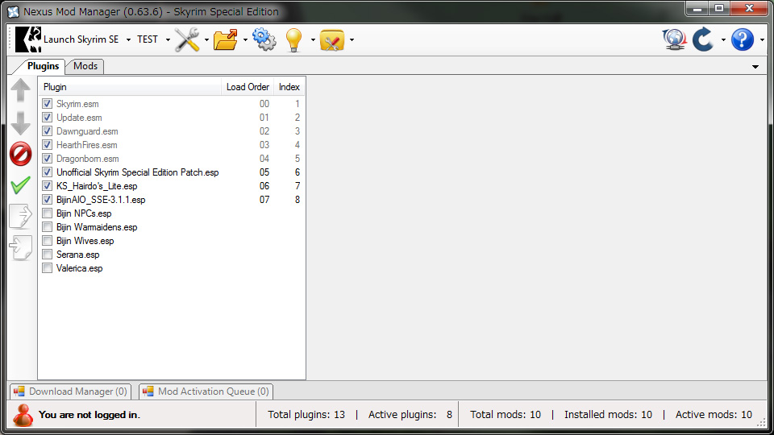774x435 pixels.
Task: Select the Dawnguard.esm row
Action: [171, 131]
